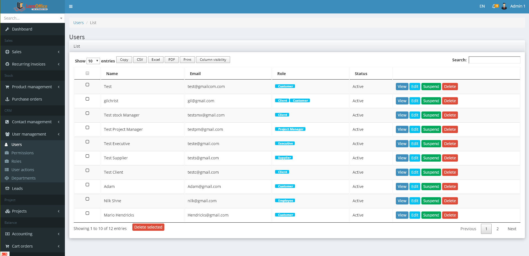Image resolution: width=529 pixels, height=256 pixels.
Task: Suspend the Test Executive user
Action: 431,144
